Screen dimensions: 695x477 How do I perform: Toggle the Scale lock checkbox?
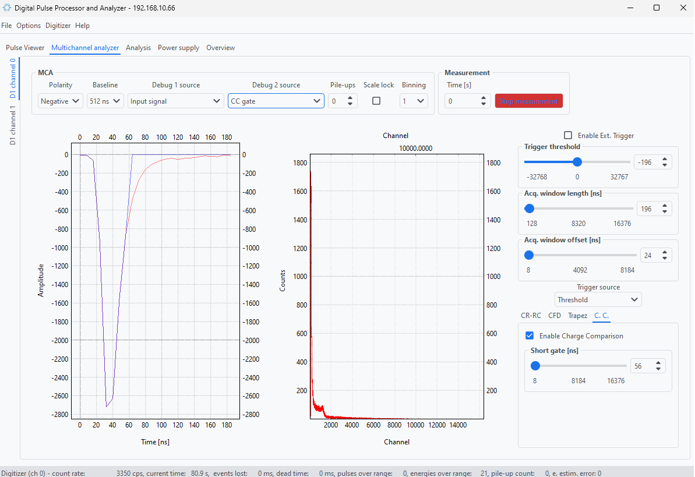[376, 101]
